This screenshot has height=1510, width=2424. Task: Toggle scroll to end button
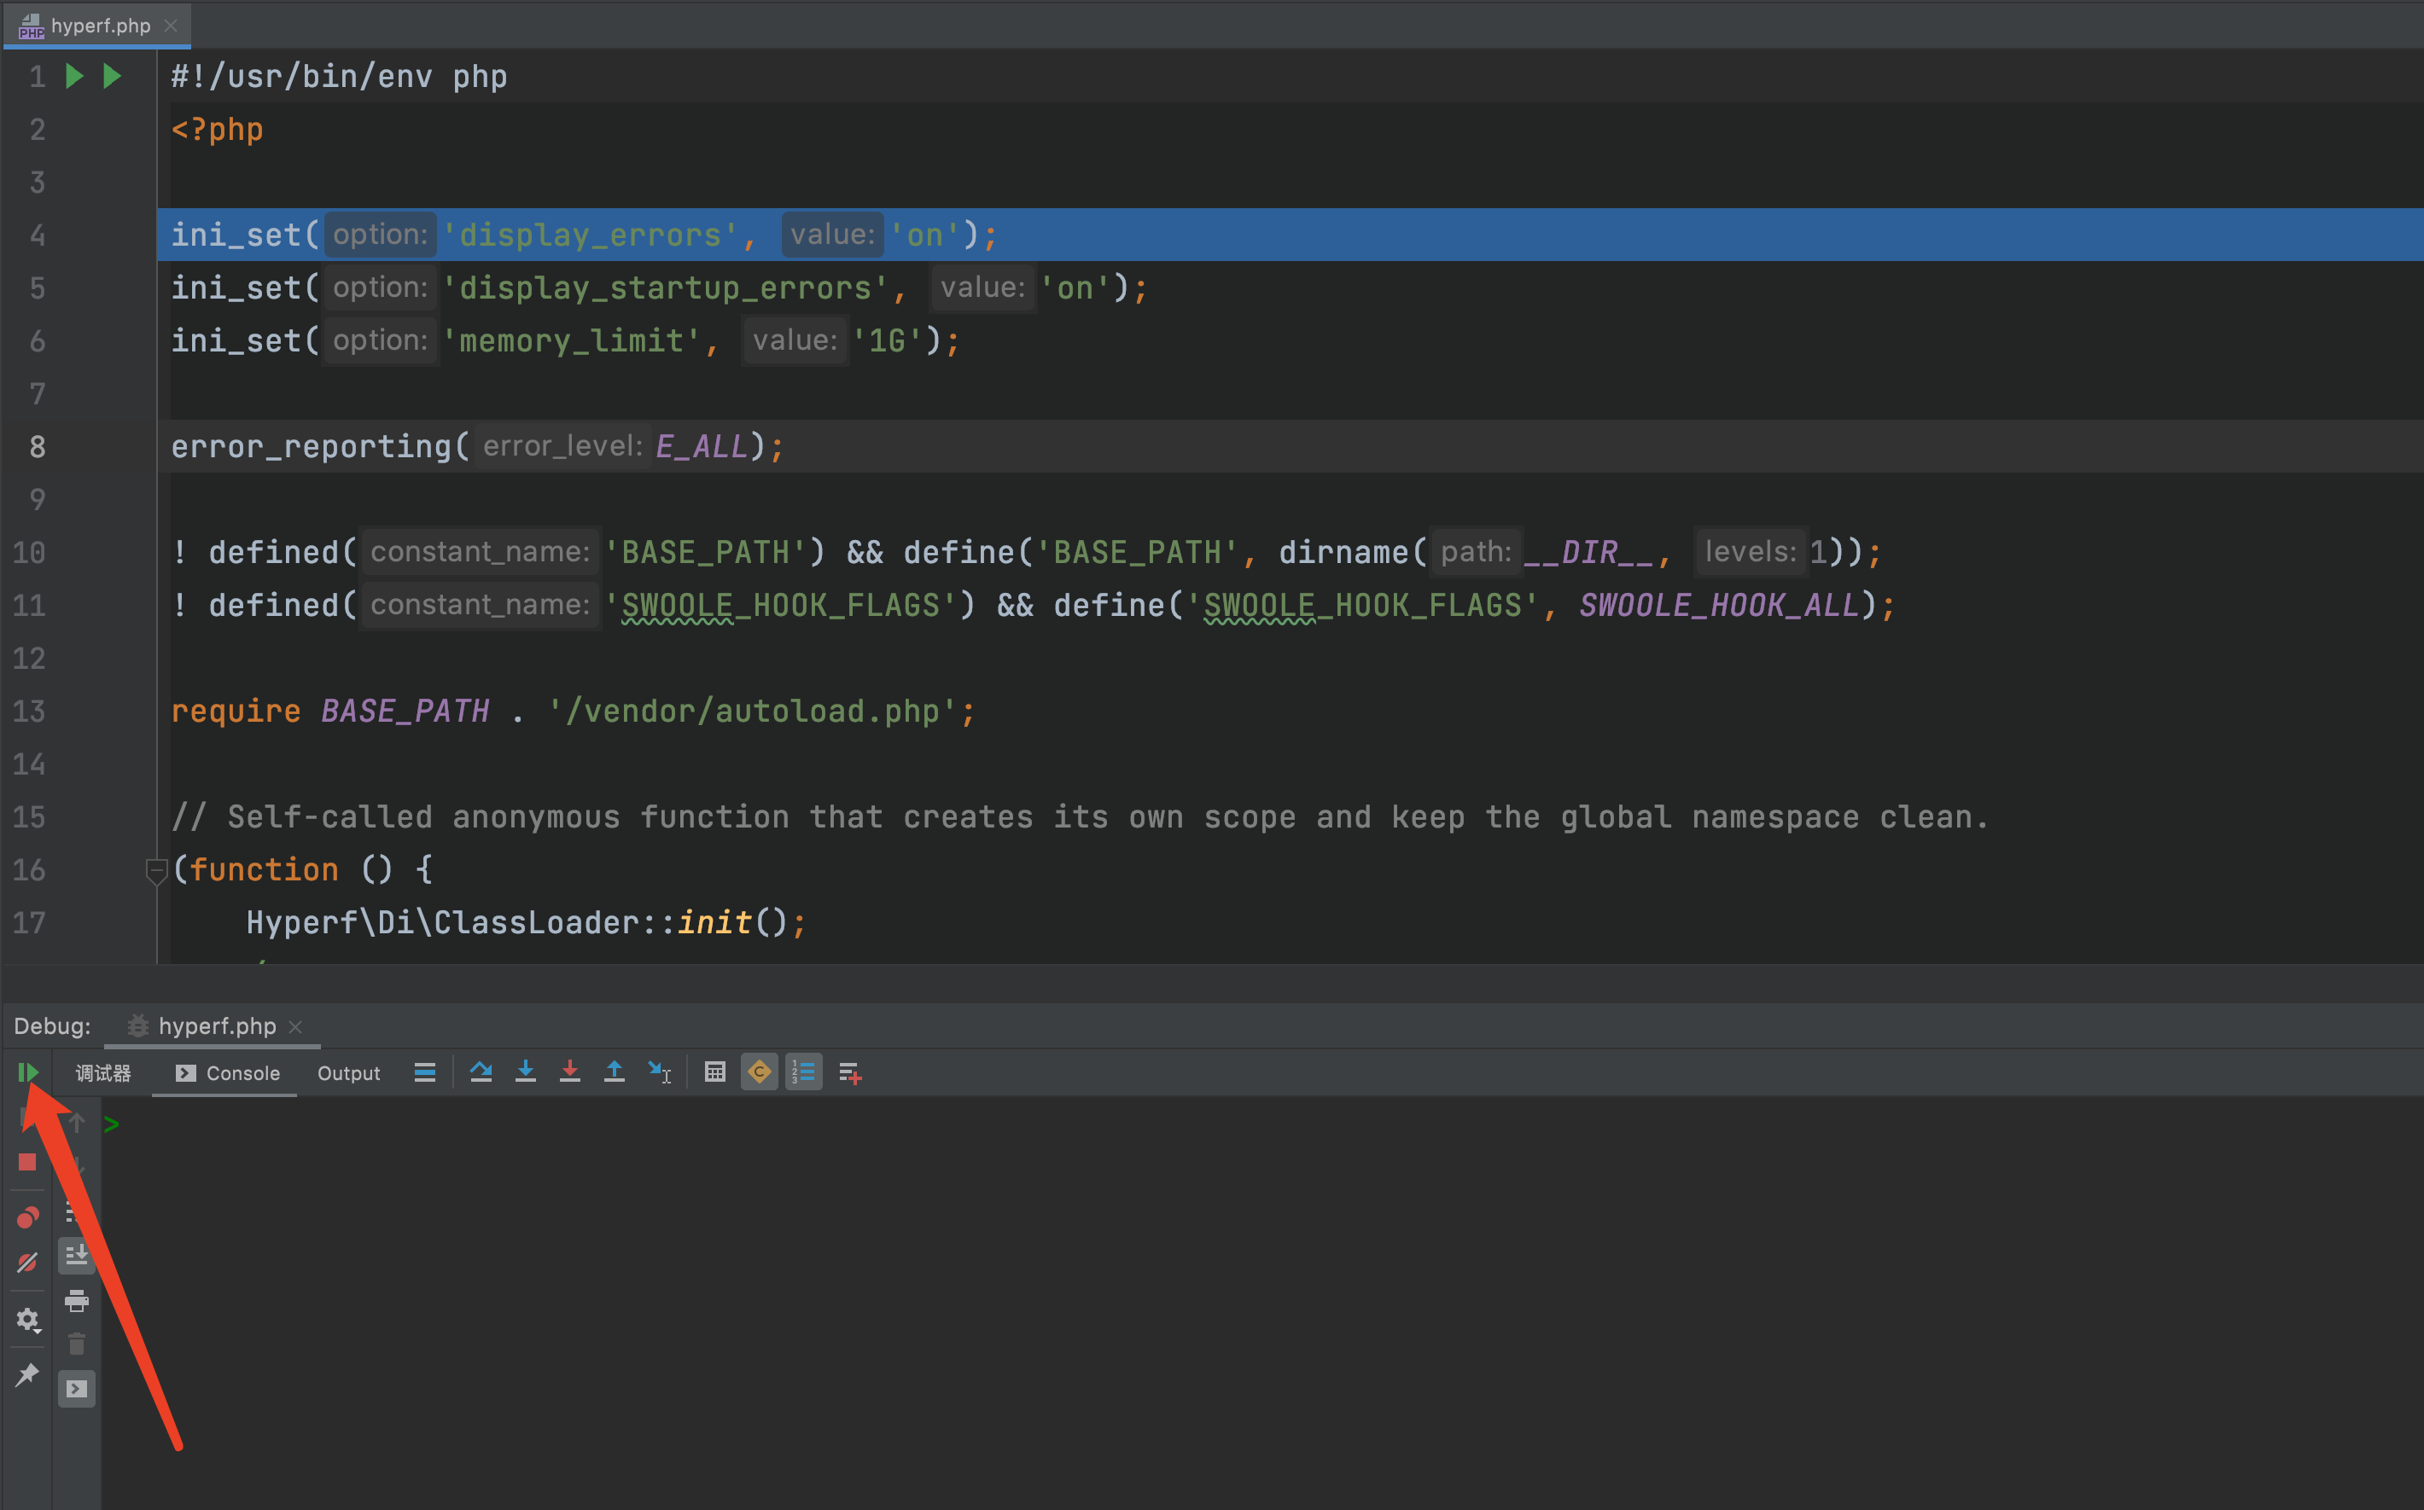click(x=76, y=1255)
